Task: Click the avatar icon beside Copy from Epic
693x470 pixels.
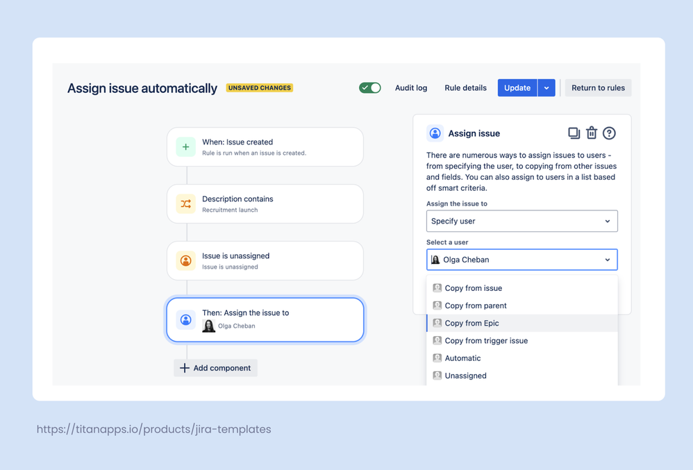Action: pyautogui.click(x=437, y=323)
